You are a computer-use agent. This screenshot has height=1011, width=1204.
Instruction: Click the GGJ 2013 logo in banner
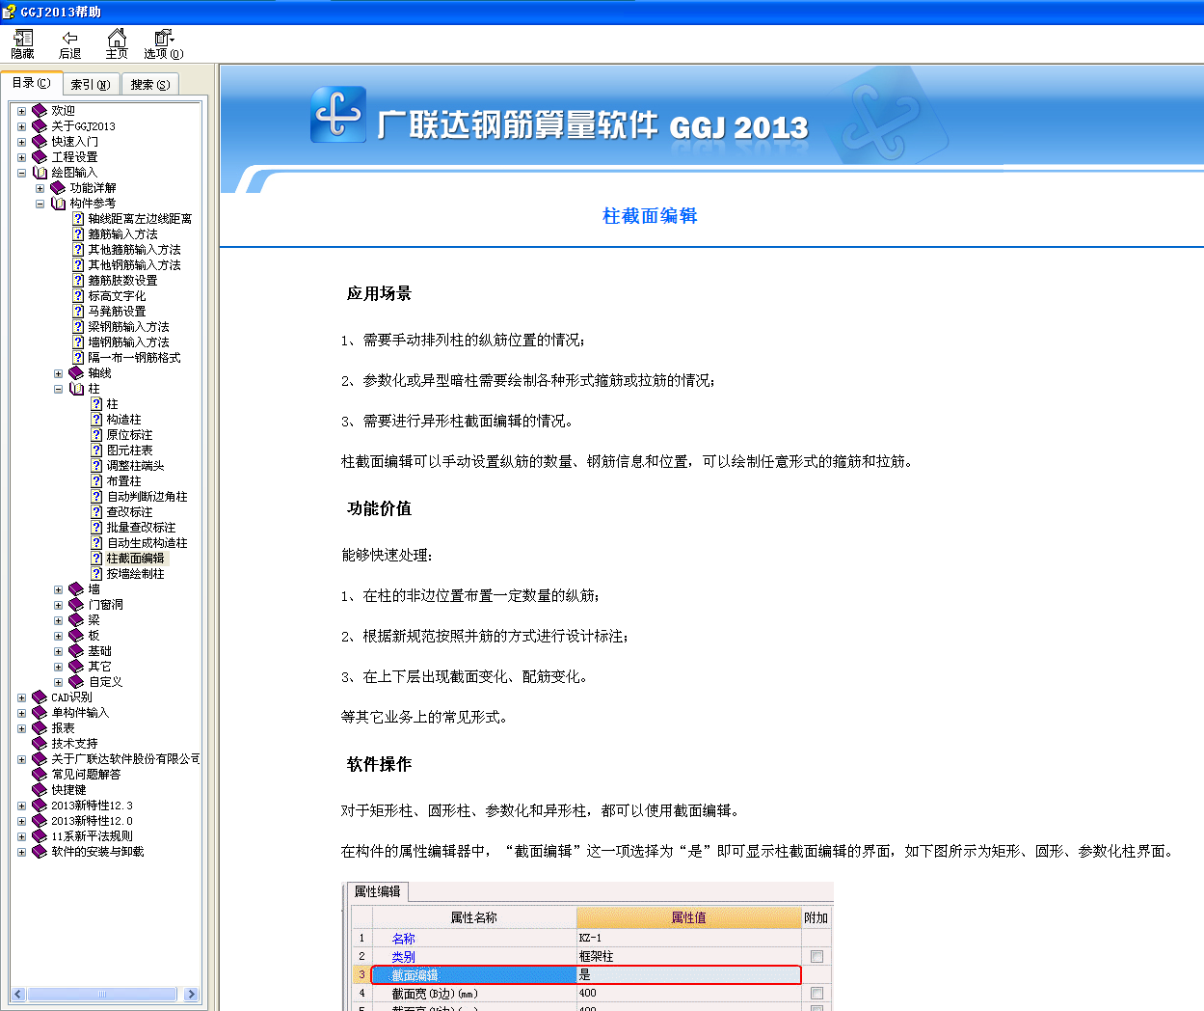pyautogui.click(x=338, y=115)
